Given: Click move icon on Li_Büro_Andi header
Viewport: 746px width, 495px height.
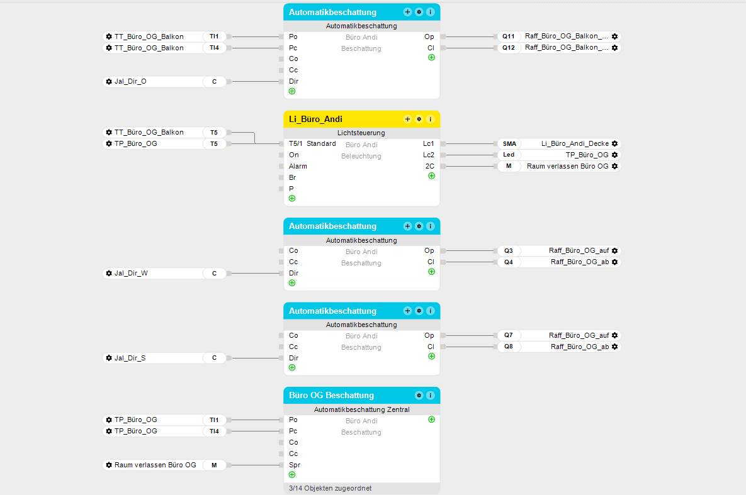Looking at the screenshot, I should pos(407,119).
